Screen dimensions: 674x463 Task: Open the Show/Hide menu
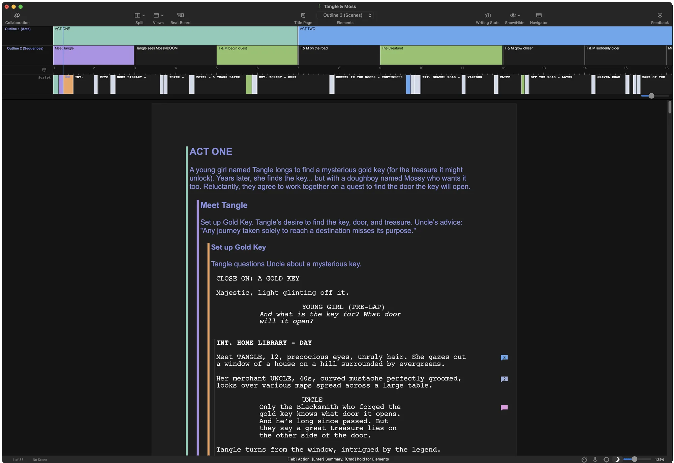[x=514, y=18]
